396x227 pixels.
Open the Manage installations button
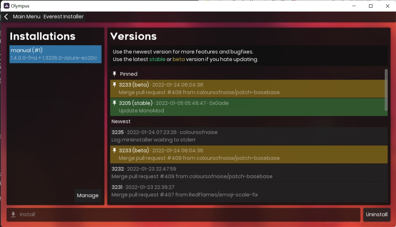coord(88,196)
